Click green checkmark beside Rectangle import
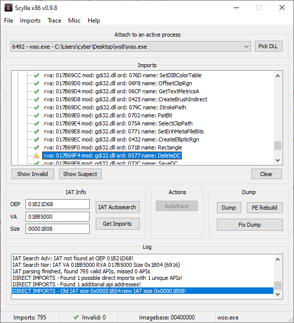Image resolution: width=294 pixels, height=323 pixels. tap(37, 147)
